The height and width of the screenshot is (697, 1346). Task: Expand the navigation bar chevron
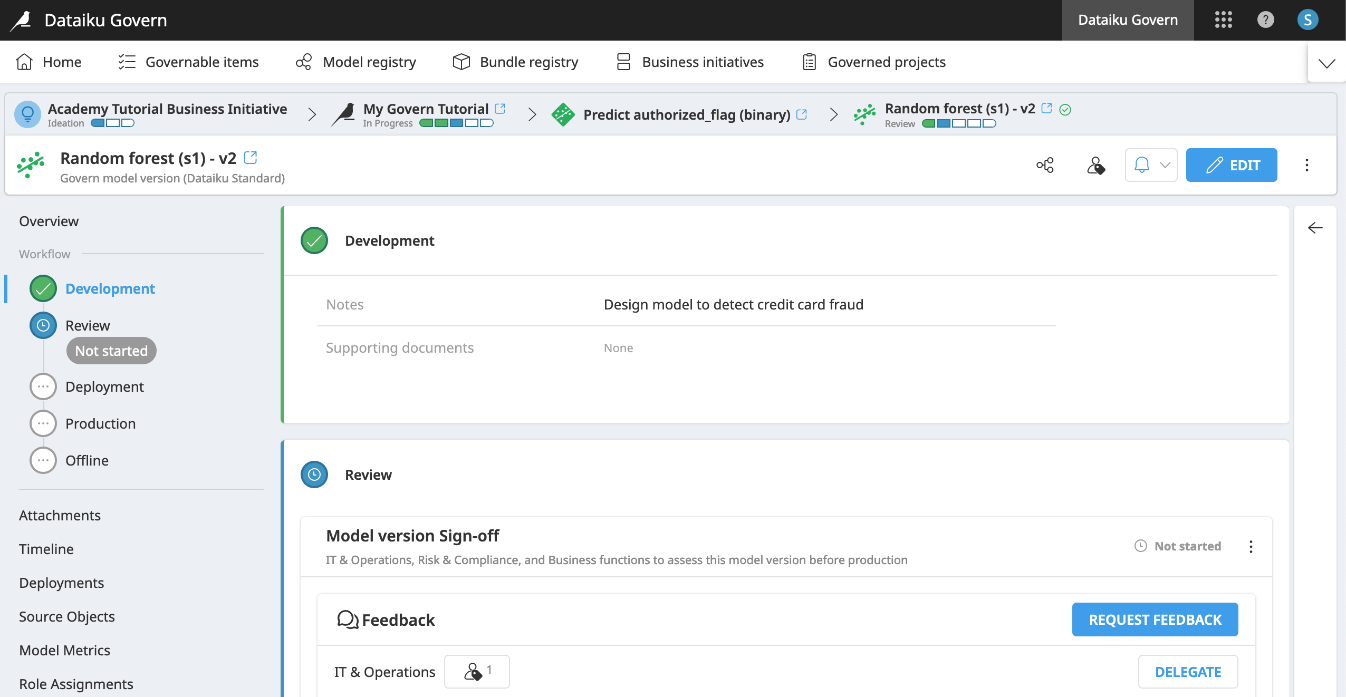[x=1326, y=63]
